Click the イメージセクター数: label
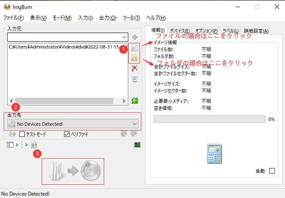This screenshot has height=198, width=285. [171, 91]
